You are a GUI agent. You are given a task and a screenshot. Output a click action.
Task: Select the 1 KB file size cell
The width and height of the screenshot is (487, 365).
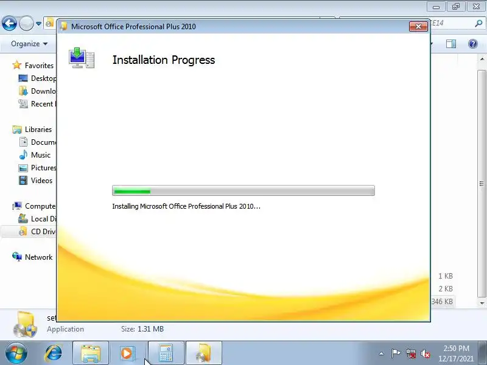(446, 276)
